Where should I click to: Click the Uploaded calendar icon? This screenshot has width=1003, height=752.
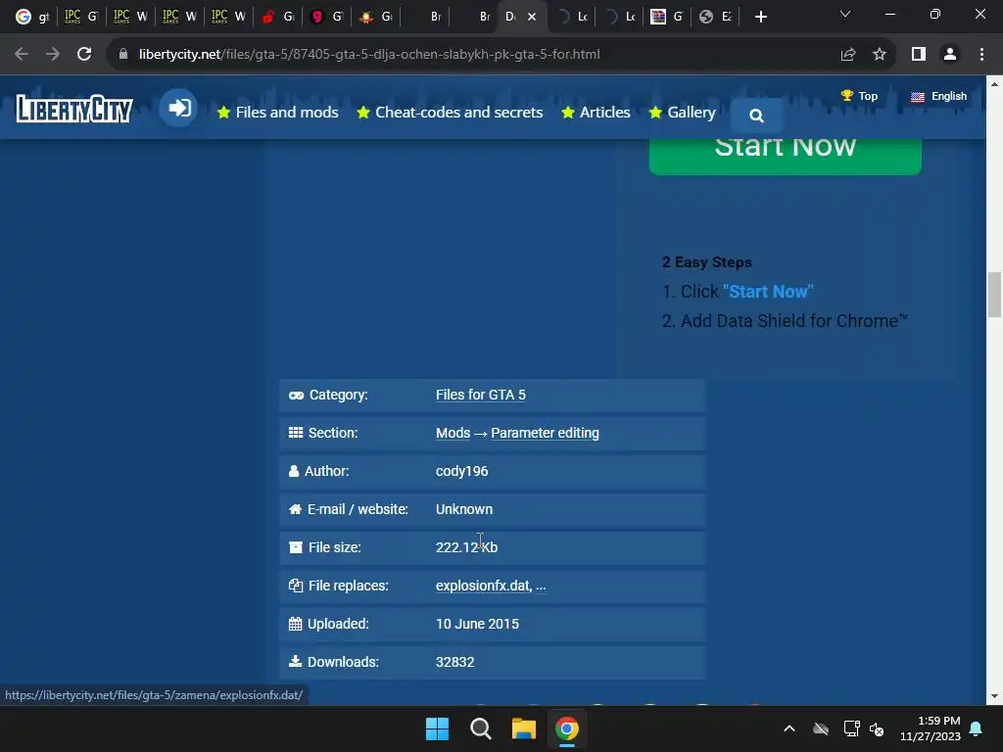(x=295, y=624)
